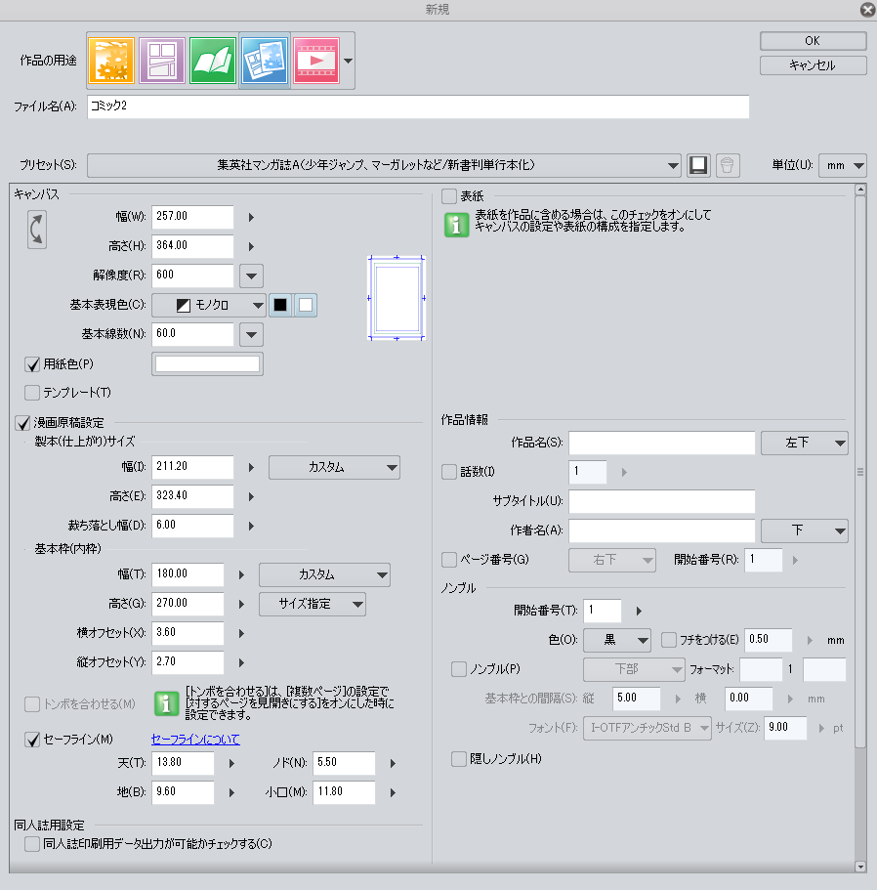877x890 pixels.
Task: Open the slider arrow next to 横オフセット(X)
Action: coord(241,633)
